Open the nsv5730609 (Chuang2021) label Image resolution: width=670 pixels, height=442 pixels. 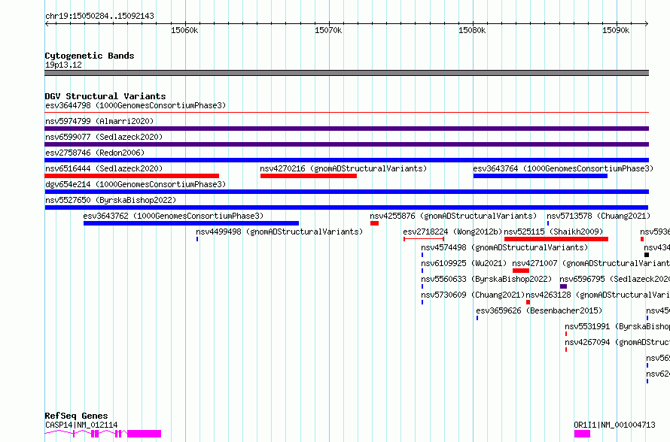[473, 295]
